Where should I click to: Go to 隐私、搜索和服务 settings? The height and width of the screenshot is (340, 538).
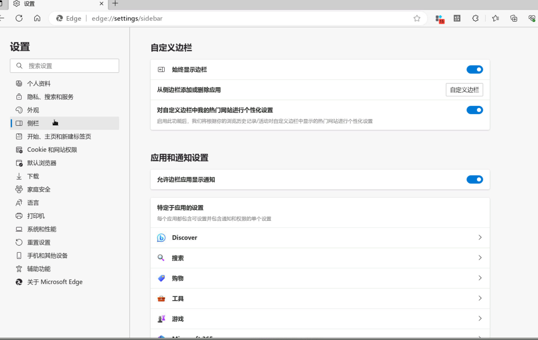pyautogui.click(x=50, y=97)
